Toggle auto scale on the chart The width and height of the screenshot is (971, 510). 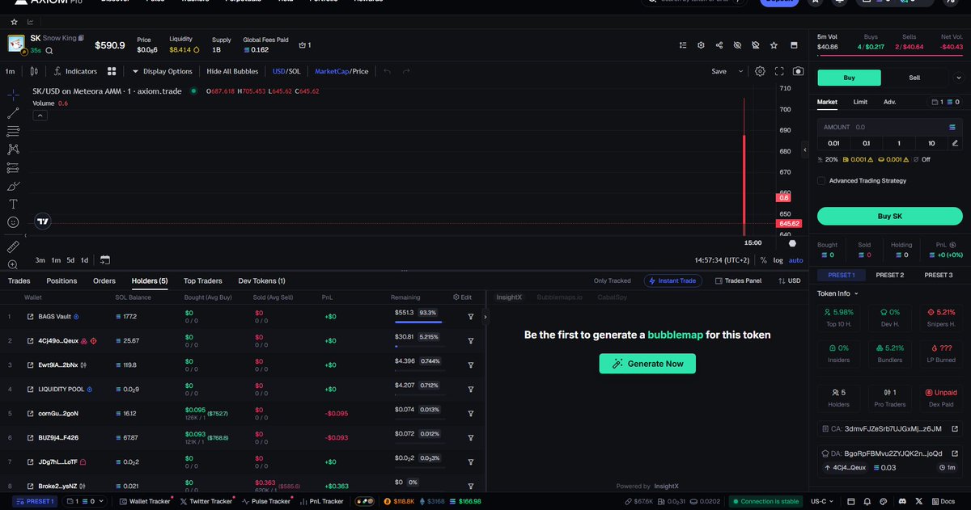click(x=795, y=260)
